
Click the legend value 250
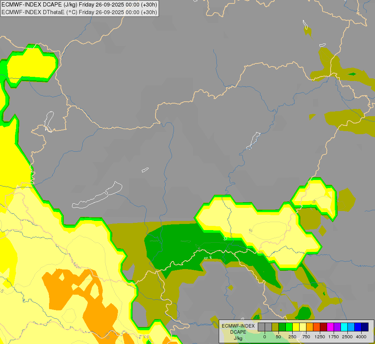pyautogui.click(x=292, y=337)
